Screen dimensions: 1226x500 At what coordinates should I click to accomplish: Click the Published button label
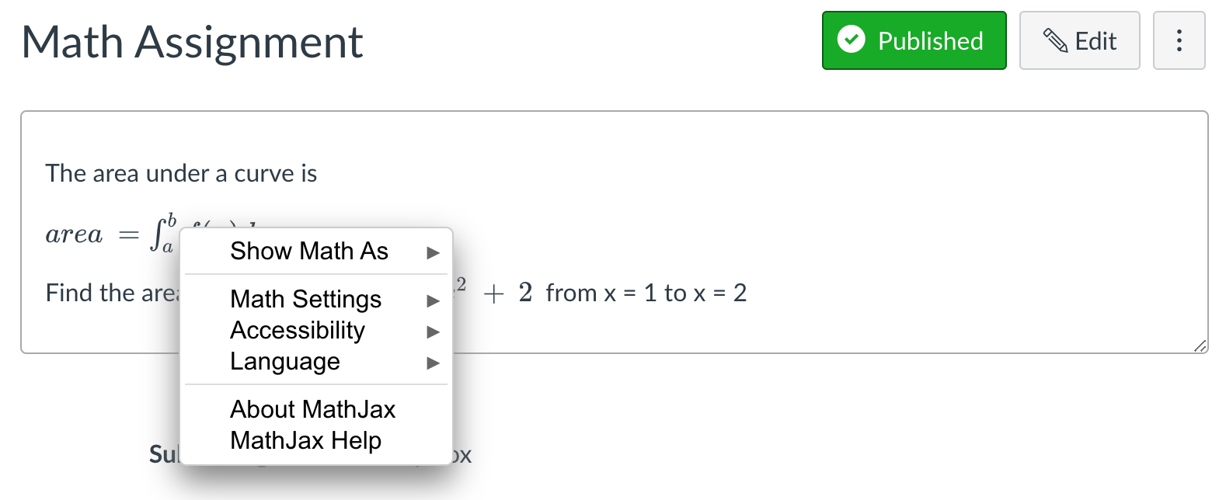930,41
